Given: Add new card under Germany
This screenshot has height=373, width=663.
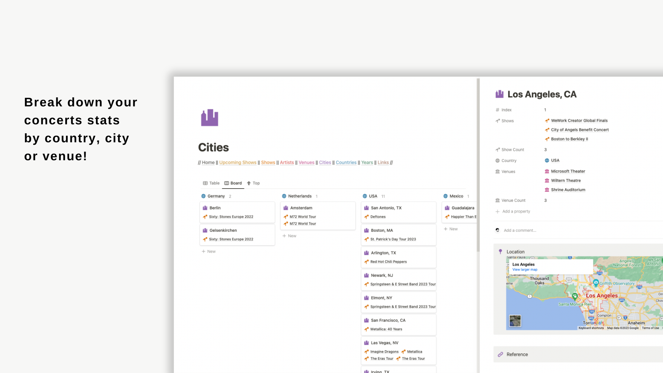Looking at the screenshot, I should coord(209,251).
